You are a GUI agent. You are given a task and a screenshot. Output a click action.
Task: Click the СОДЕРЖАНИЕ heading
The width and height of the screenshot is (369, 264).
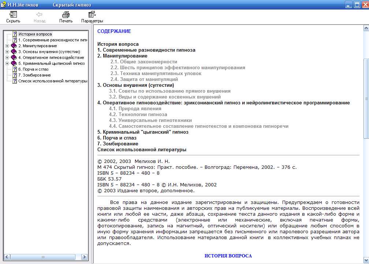(x=114, y=31)
